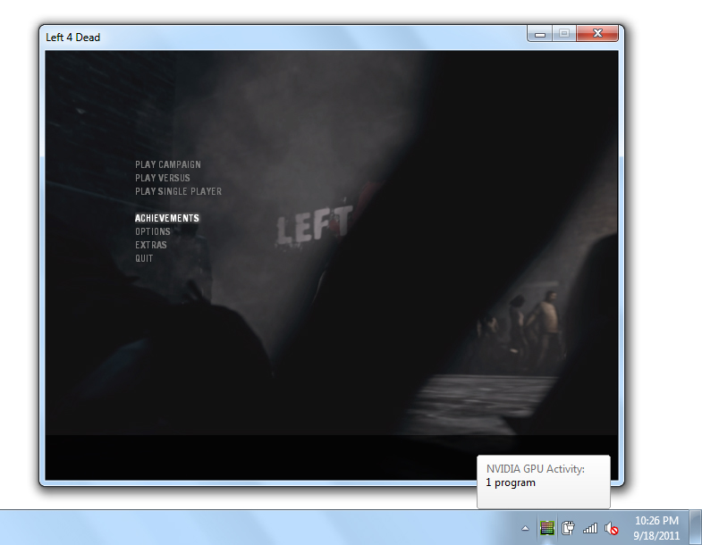This screenshot has width=702, height=545.
Task: Click the muted volume speaker icon
Action: pyautogui.click(x=611, y=528)
